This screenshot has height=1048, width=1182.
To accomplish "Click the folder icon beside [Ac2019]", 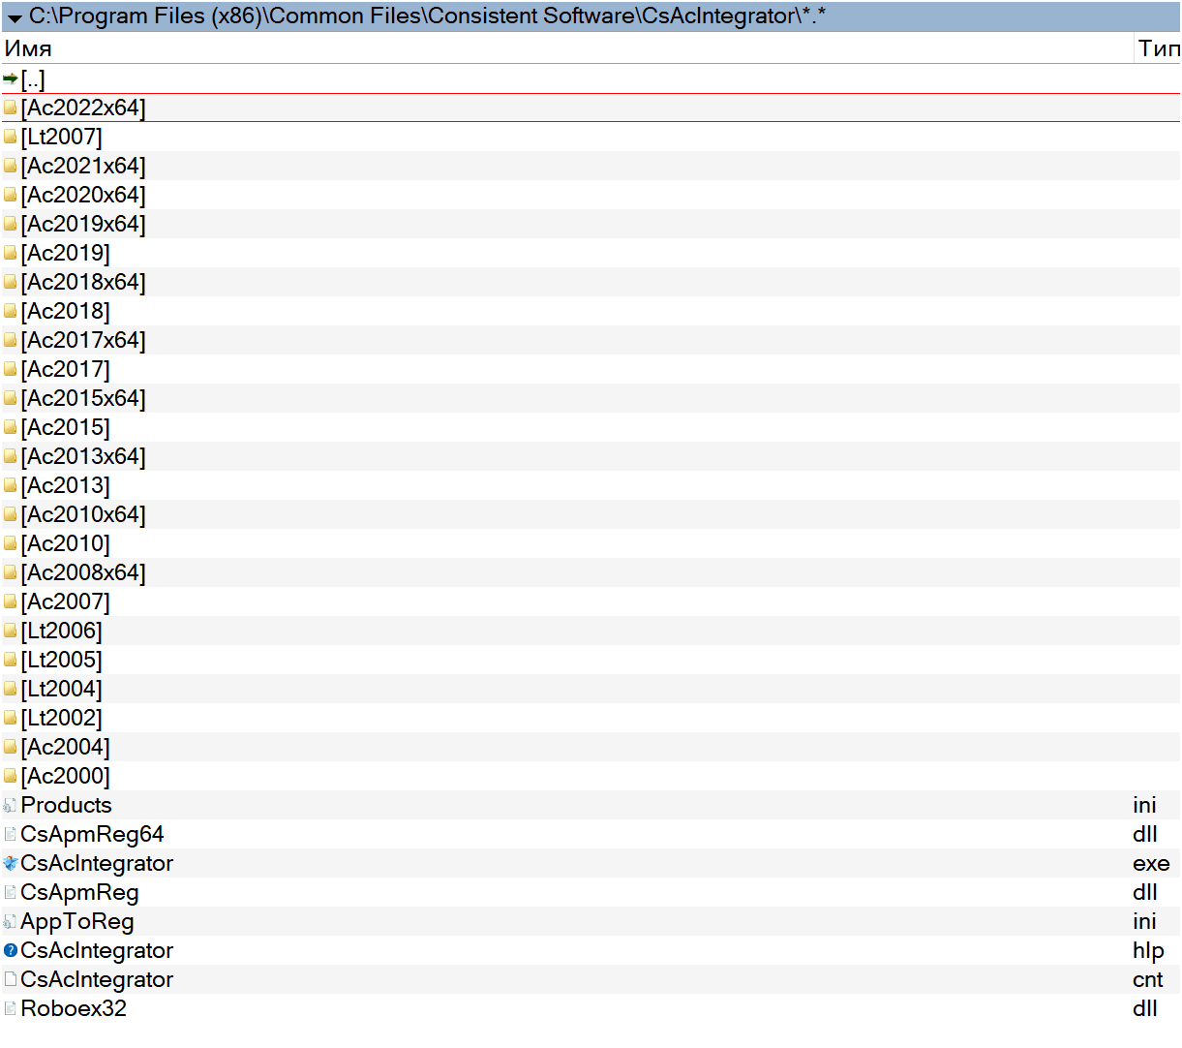I will [x=11, y=253].
